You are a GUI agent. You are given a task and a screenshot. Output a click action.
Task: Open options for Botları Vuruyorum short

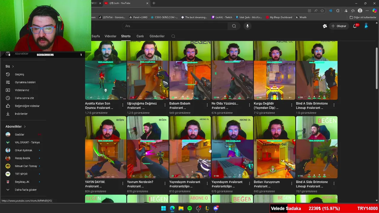click(x=292, y=183)
